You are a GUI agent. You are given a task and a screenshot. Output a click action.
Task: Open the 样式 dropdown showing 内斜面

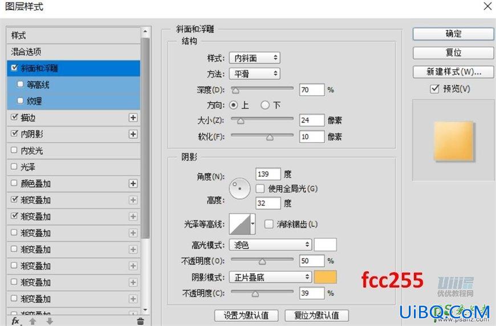[x=255, y=58]
